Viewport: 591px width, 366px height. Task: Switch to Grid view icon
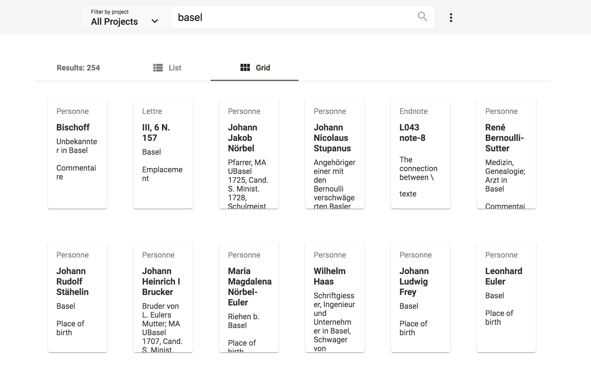[245, 68]
